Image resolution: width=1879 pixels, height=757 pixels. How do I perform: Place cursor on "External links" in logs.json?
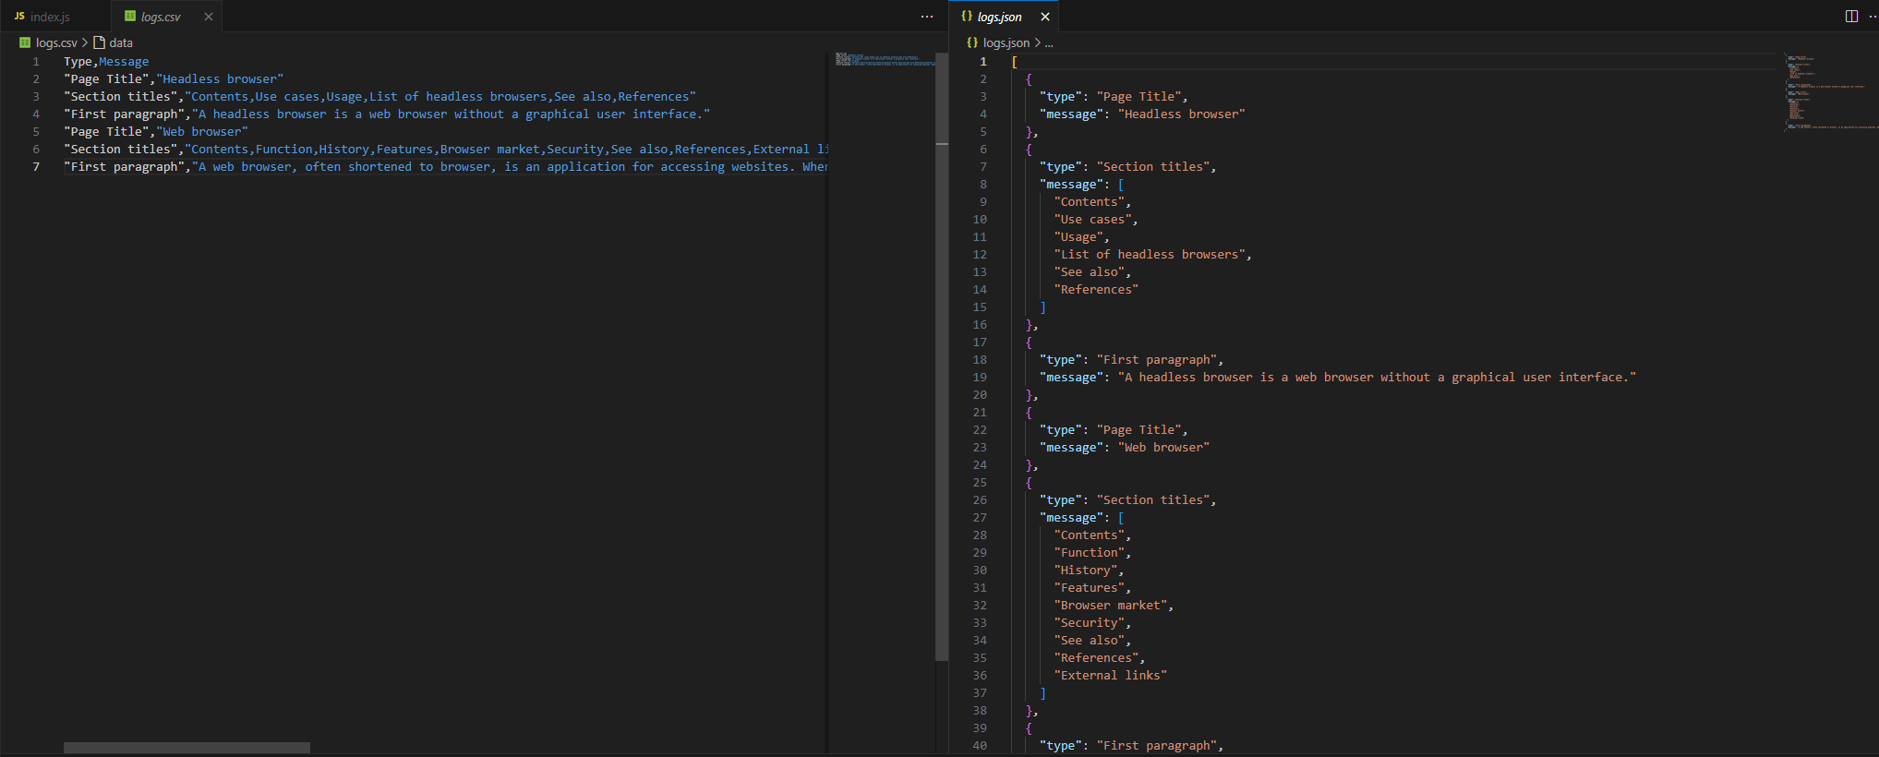(1113, 676)
